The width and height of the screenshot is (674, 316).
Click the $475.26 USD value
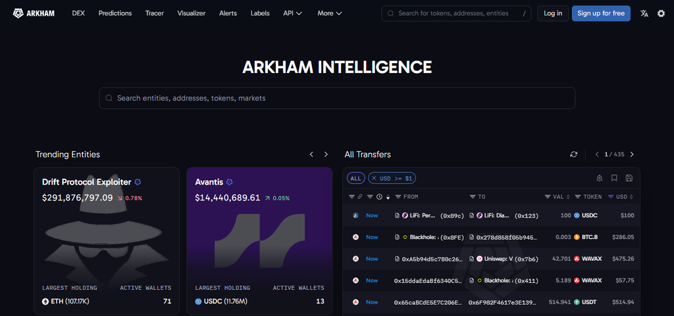pyautogui.click(x=623, y=259)
